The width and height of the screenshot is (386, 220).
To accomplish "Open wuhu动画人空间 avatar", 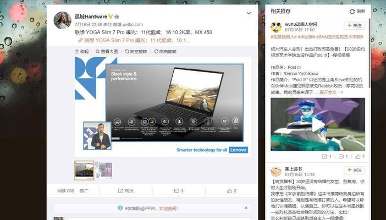I will [x=276, y=27].
